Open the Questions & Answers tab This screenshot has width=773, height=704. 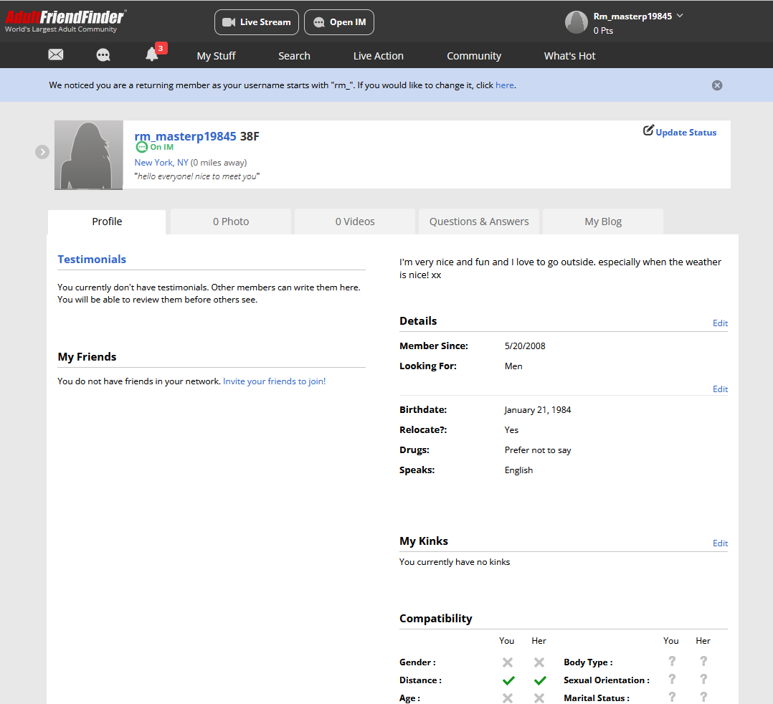coord(479,222)
